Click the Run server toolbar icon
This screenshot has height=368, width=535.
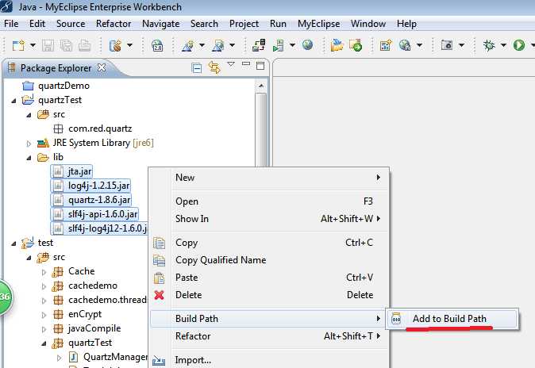(x=279, y=45)
